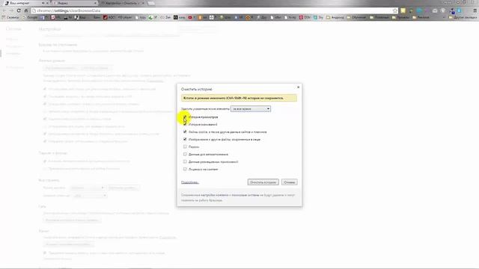This screenshot has width=479, height=269.
Task: Open the Обучение bookmarks folder
Action: pos(356,17)
